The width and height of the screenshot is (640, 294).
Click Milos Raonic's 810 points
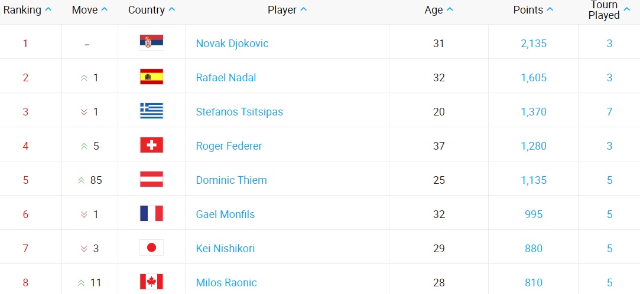coord(534,283)
